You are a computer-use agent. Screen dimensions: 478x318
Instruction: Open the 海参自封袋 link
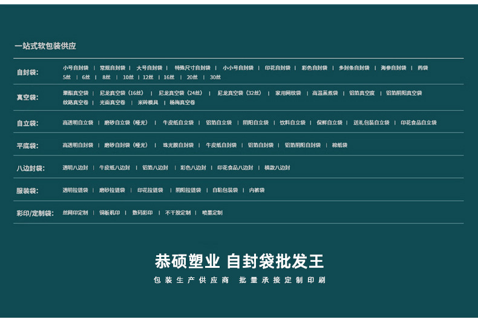pos(393,68)
